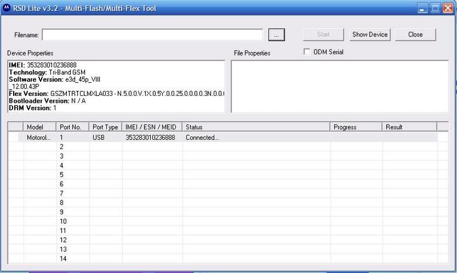Screen dimensions: 457x273
Task: Click the IMEI line in Device Properties
Action: coord(42,65)
